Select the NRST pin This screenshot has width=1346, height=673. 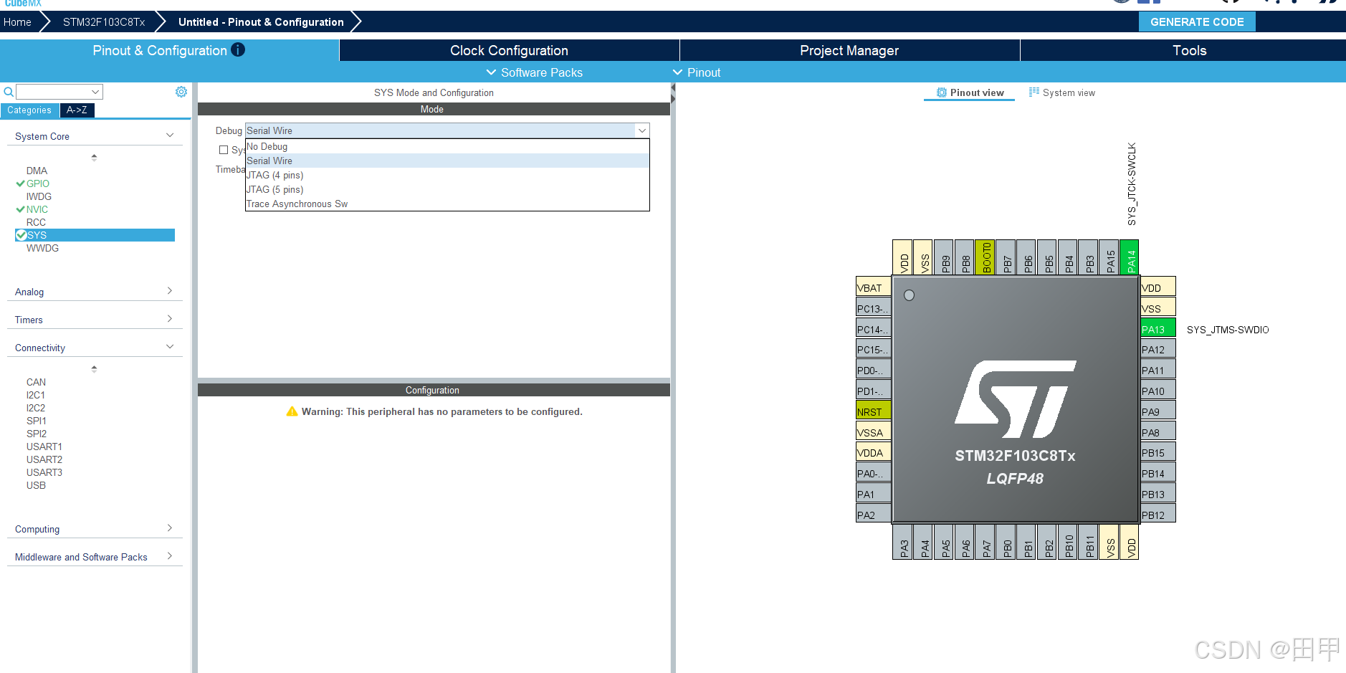[x=874, y=411]
